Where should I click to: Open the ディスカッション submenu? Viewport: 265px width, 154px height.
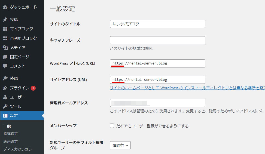18,149
